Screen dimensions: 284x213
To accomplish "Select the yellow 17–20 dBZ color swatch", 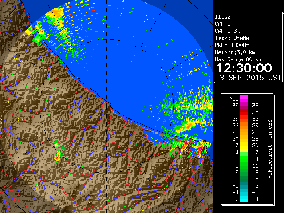I will (244, 146).
